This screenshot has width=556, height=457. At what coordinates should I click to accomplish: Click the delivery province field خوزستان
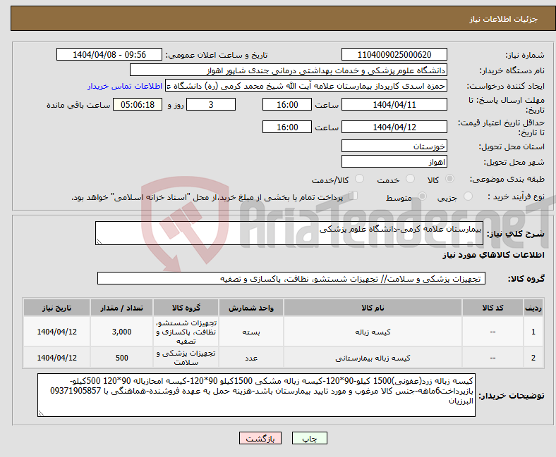click(394, 146)
